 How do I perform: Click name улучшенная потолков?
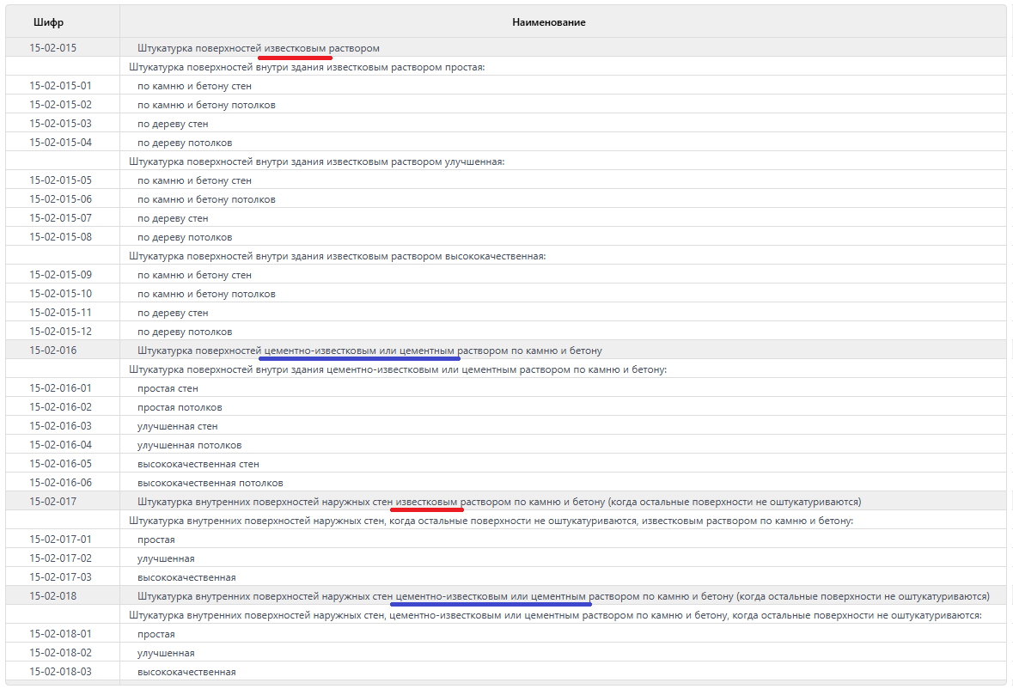(189, 445)
